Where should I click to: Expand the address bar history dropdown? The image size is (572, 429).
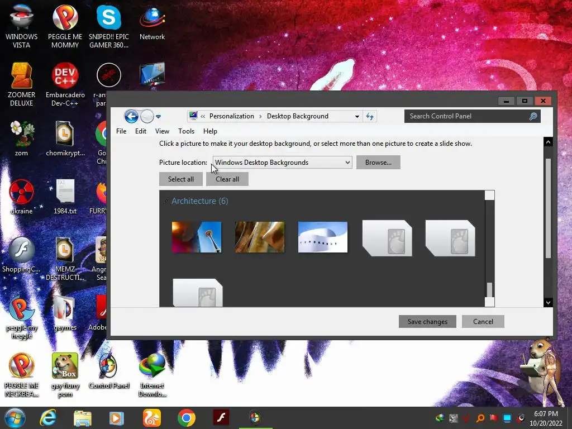tap(357, 116)
